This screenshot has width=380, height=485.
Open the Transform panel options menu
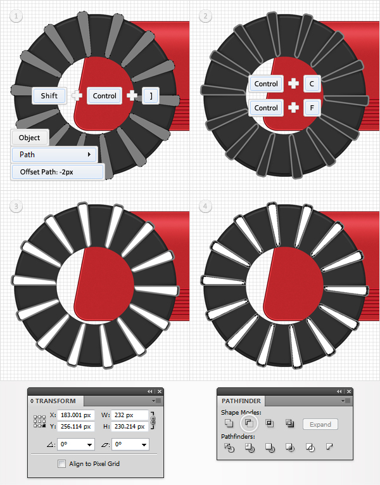tap(158, 401)
